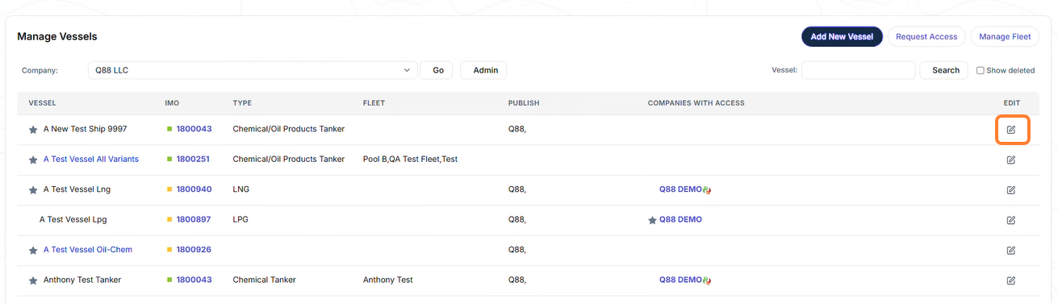Screen dimensions: 1058x303
Task: Select vessel name A Test Vessel Lpg
Action: pos(73,220)
